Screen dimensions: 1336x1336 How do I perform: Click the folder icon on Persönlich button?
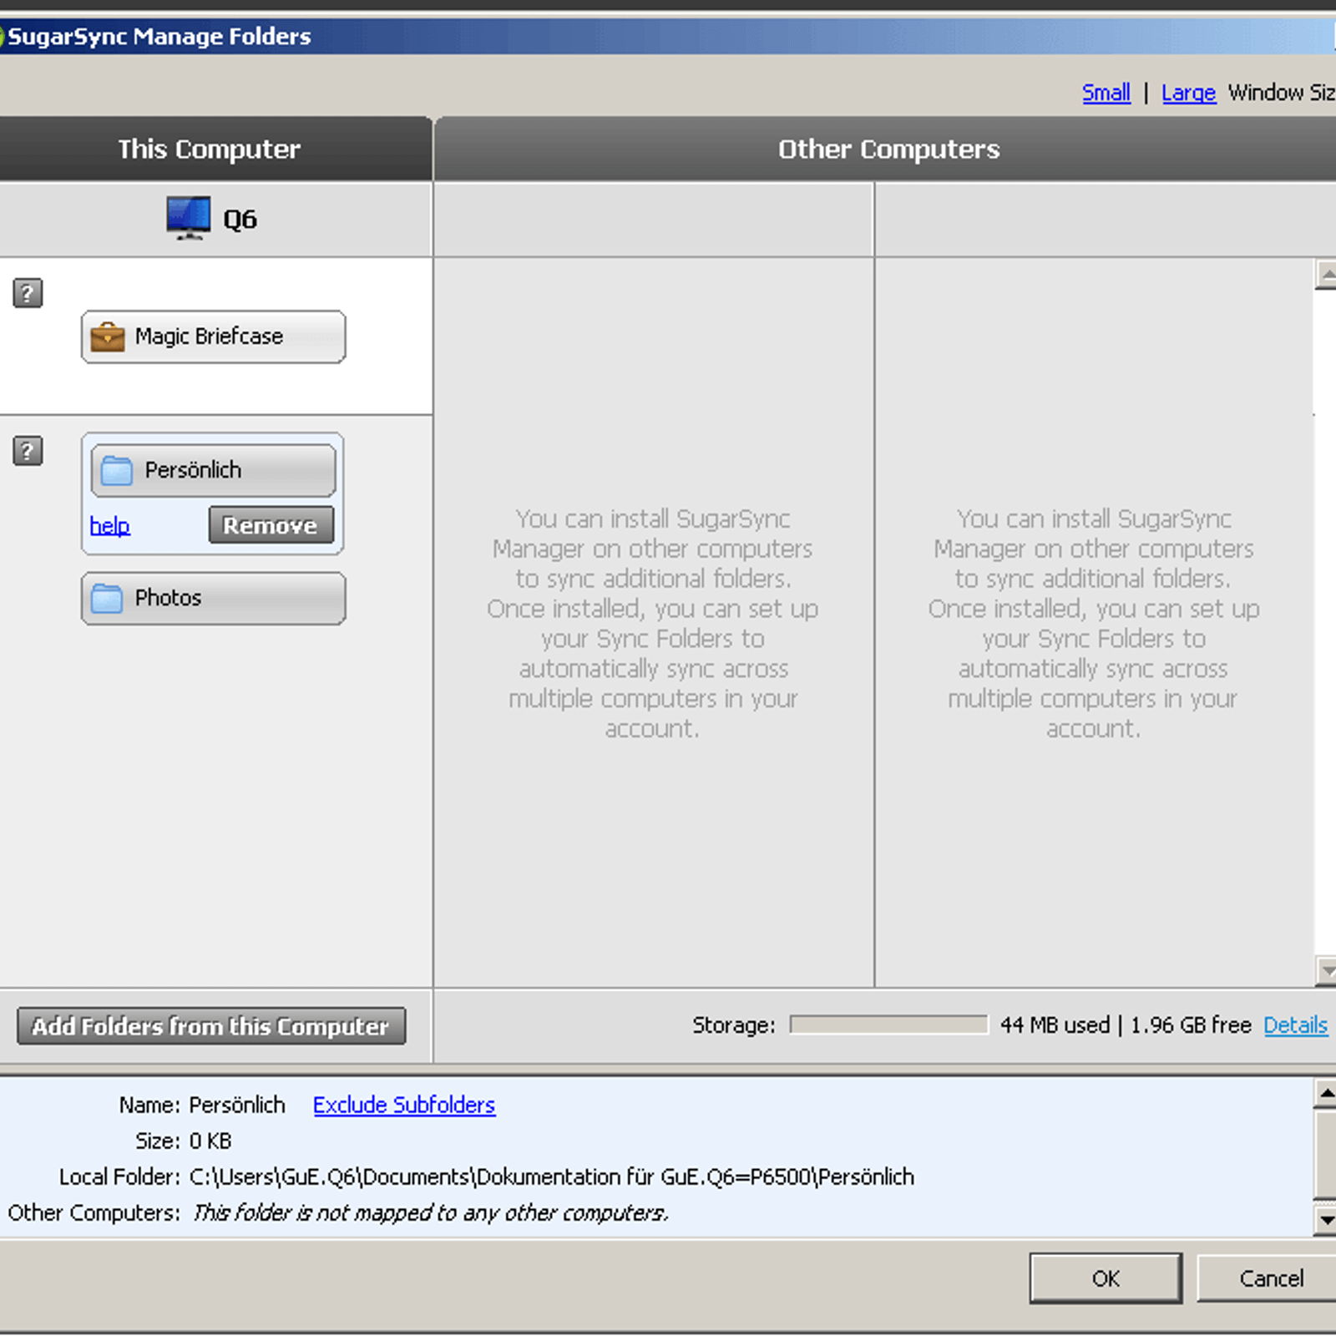pos(117,470)
